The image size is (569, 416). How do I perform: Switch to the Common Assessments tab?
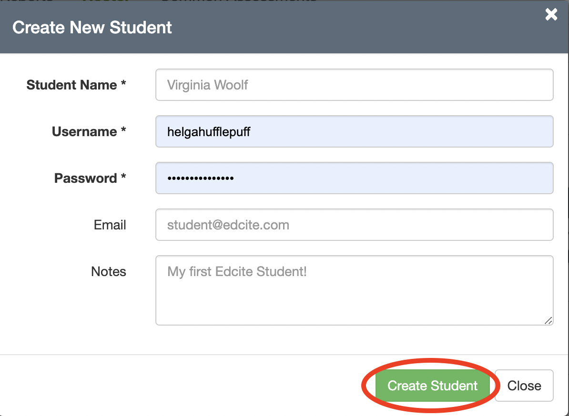tap(238, 1)
